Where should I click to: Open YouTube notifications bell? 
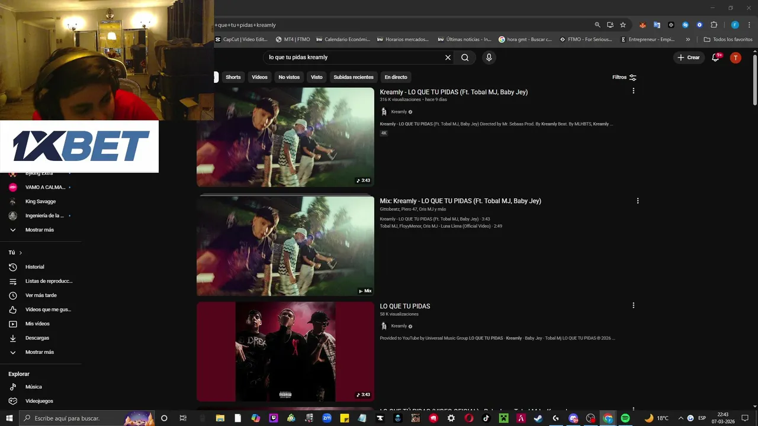716,57
